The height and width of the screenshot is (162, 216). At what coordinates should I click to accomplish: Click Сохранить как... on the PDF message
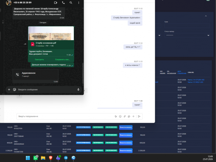click(x=62, y=59)
